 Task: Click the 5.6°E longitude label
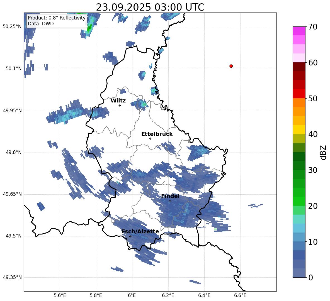[x=60, y=295]
